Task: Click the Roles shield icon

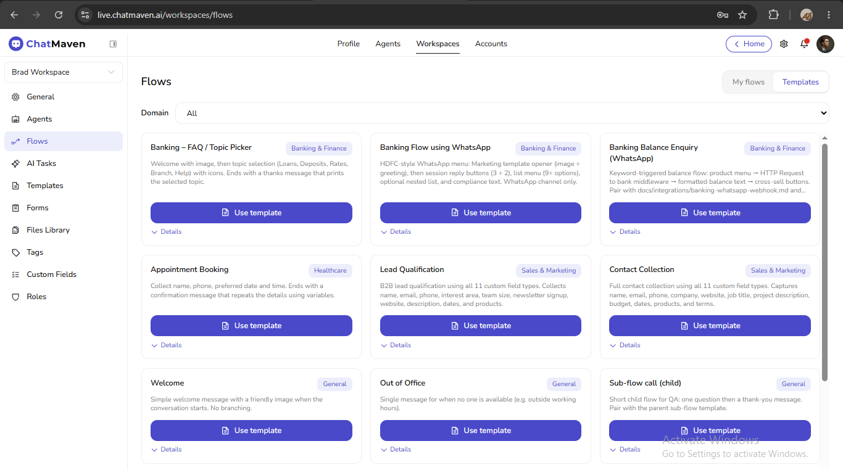Action: (x=15, y=297)
